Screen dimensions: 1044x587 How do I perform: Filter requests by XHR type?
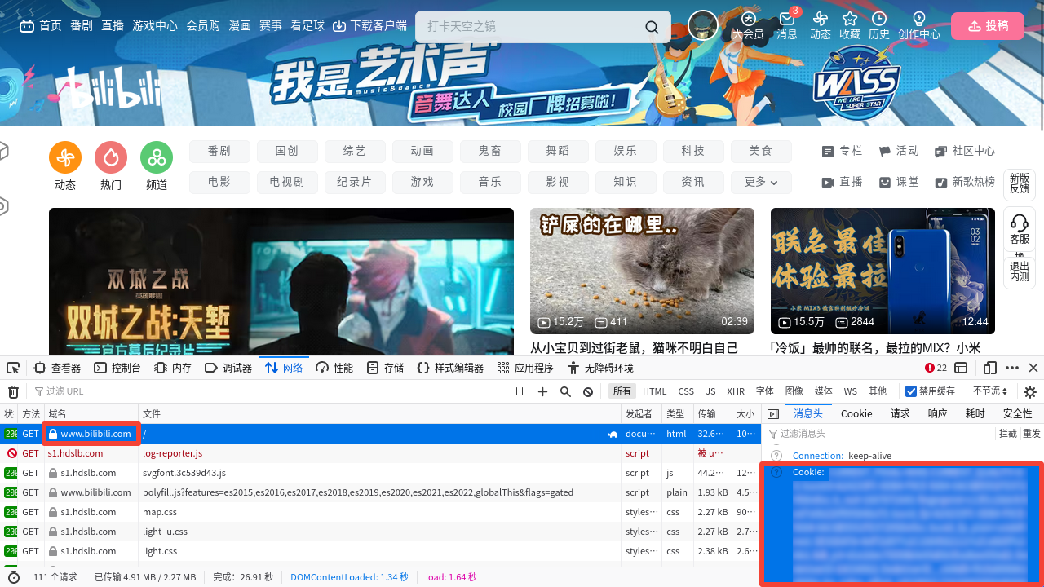(736, 392)
